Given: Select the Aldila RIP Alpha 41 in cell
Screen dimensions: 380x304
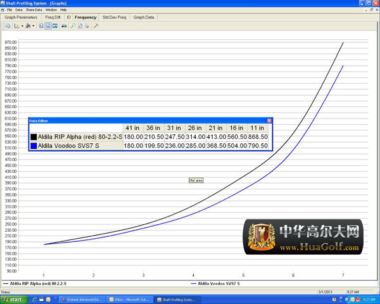Looking at the screenshot, I should pos(133,136).
